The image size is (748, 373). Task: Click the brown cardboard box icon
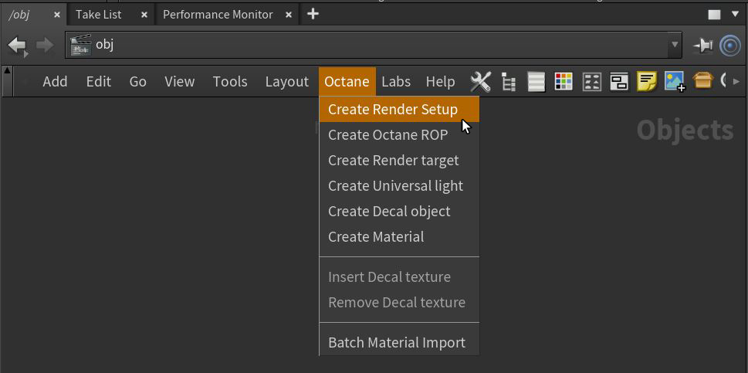tap(702, 81)
